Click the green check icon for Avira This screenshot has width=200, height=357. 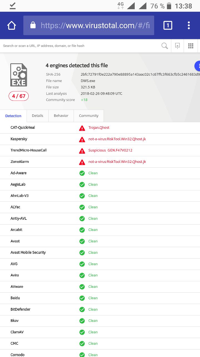pyautogui.click(x=82, y=275)
